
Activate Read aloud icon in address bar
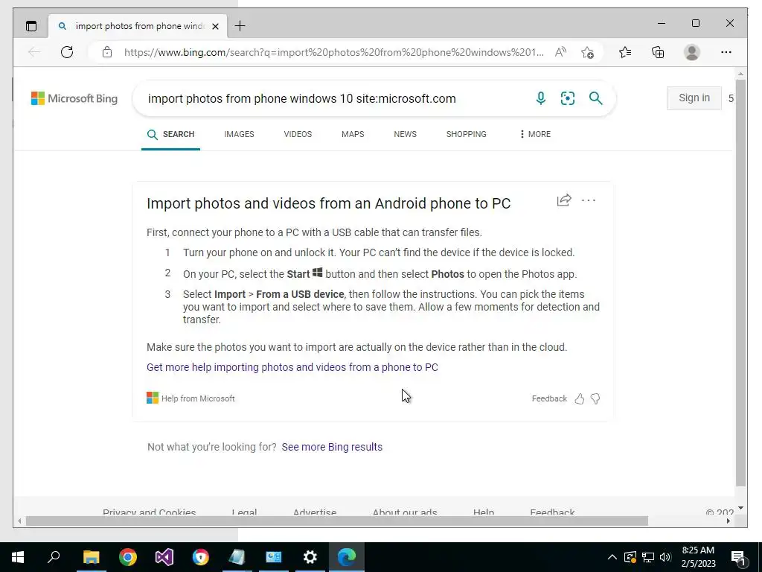pyautogui.click(x=560, y=52)
